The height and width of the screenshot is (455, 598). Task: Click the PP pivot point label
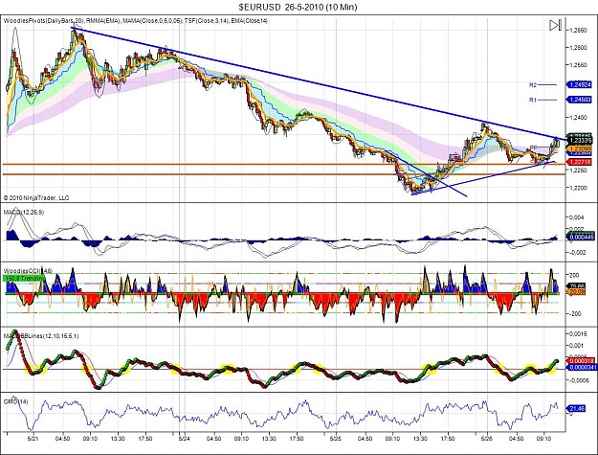[533, 148]
